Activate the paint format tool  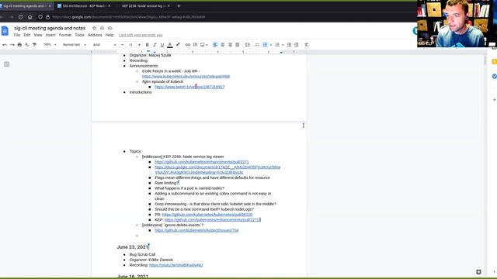point(34,45)
